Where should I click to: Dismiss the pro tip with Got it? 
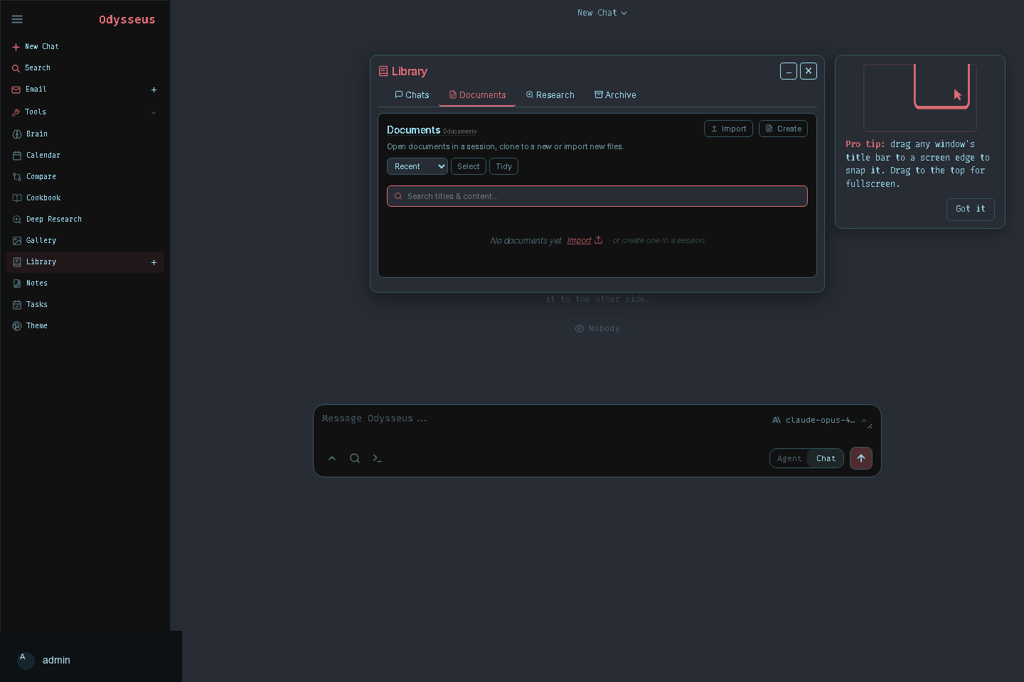(971, 209)
